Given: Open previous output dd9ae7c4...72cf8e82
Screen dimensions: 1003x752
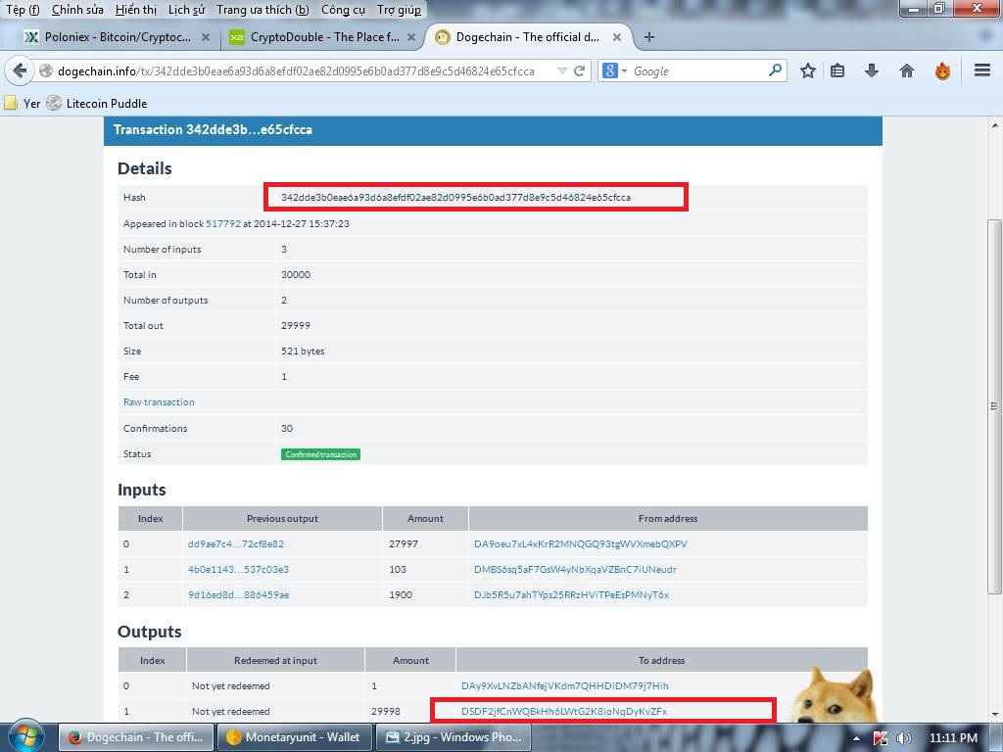Looking at the screenshot, I should [236, 544].
